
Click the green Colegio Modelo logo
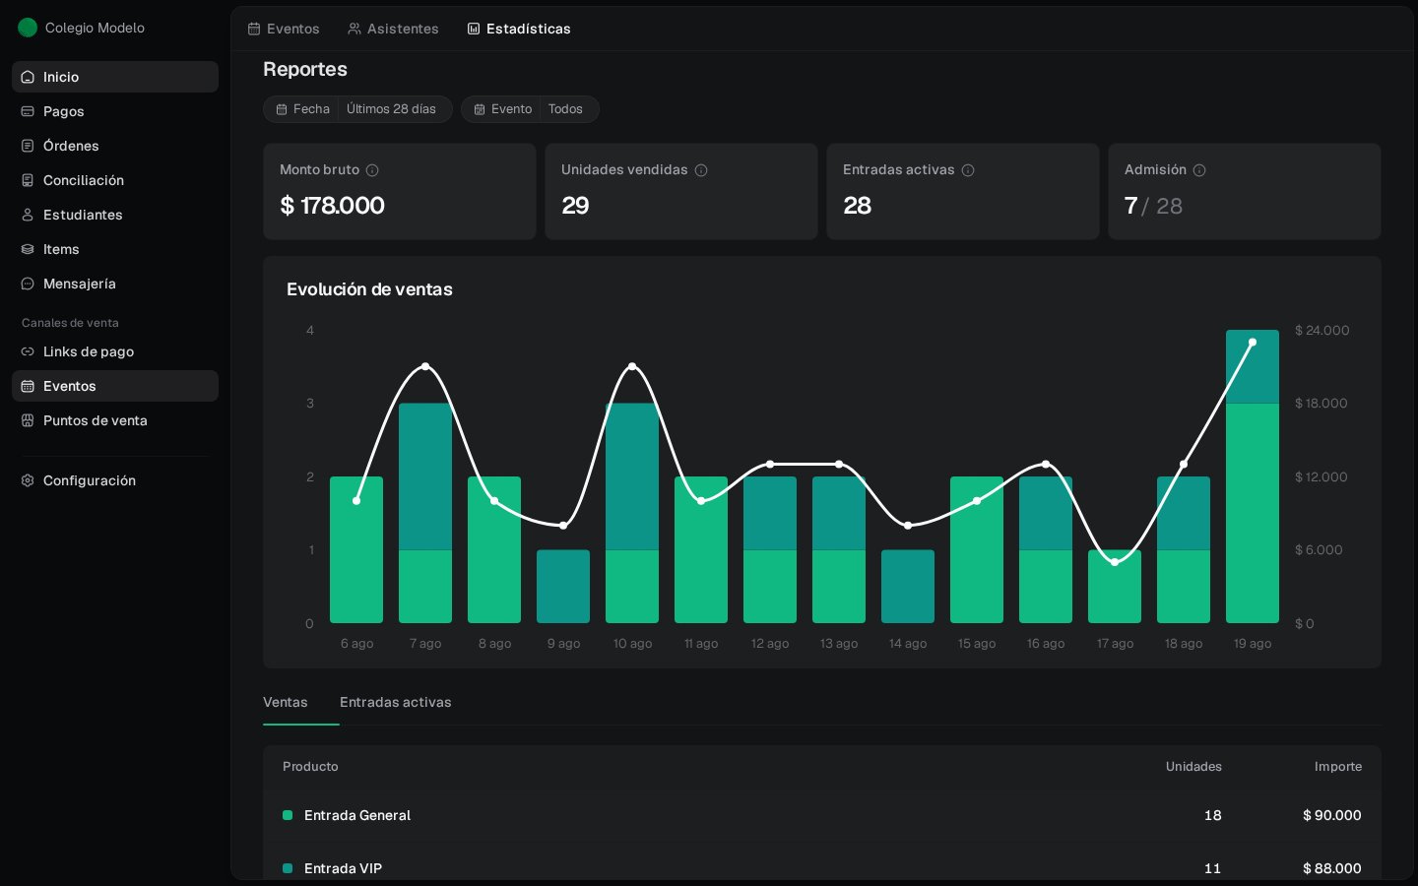point(28,28)
